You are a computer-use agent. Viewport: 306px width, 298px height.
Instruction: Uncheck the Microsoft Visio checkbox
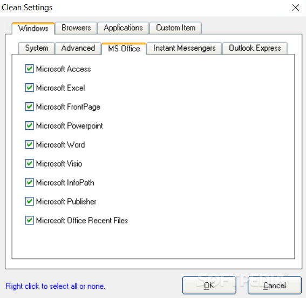click(29, 164)
